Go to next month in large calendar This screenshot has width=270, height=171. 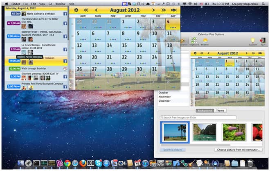153,10
